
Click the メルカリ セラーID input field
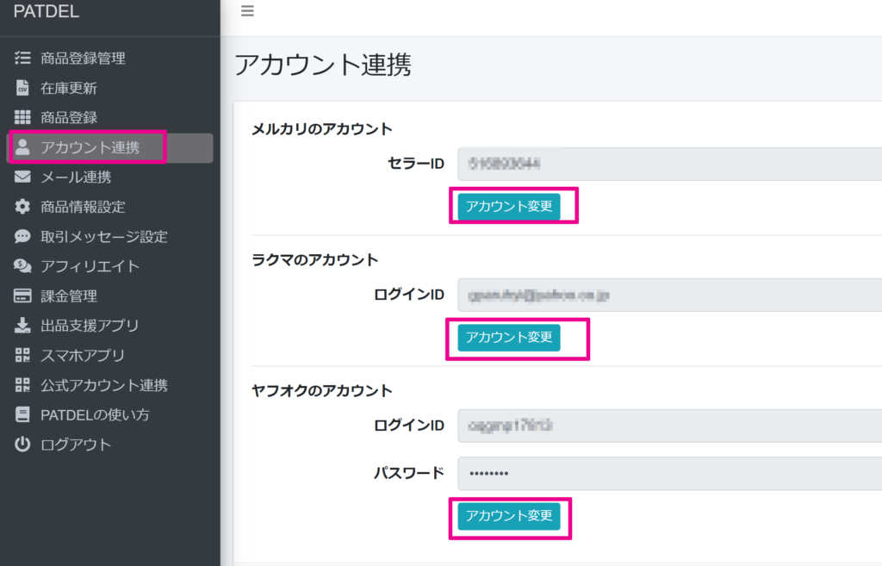click(x=668, y=164)
